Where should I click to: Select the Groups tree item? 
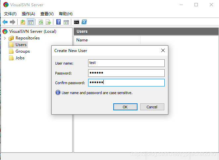coord(23,51)
